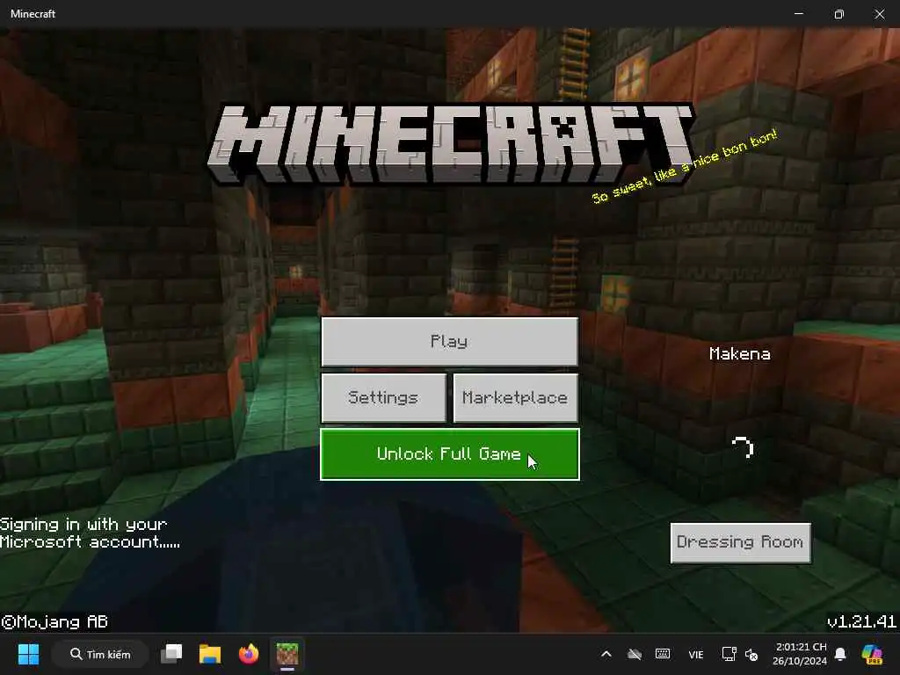Click the touch keyboard tray icon
The height and width of the screenshot is (675, 900).
tap(663, 654)
